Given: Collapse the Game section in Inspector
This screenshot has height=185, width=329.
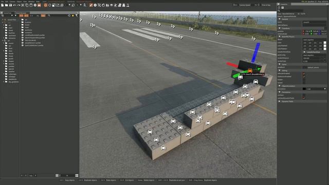Looking at the screenshot, I should coord(280,64).
